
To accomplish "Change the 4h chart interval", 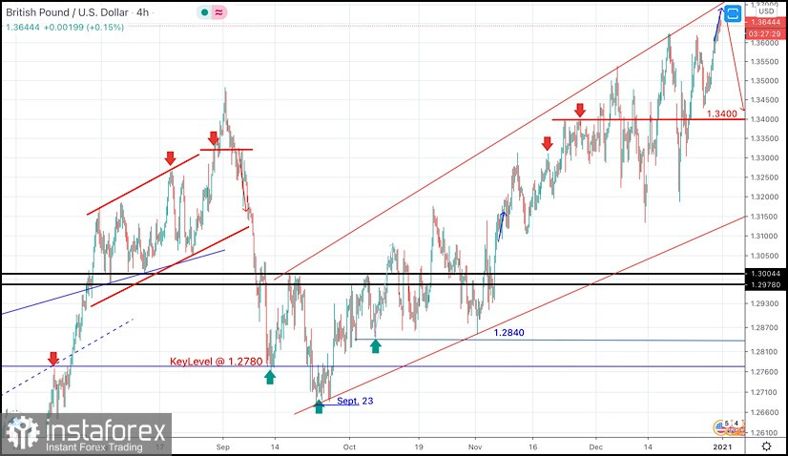I will pos(143,12).
